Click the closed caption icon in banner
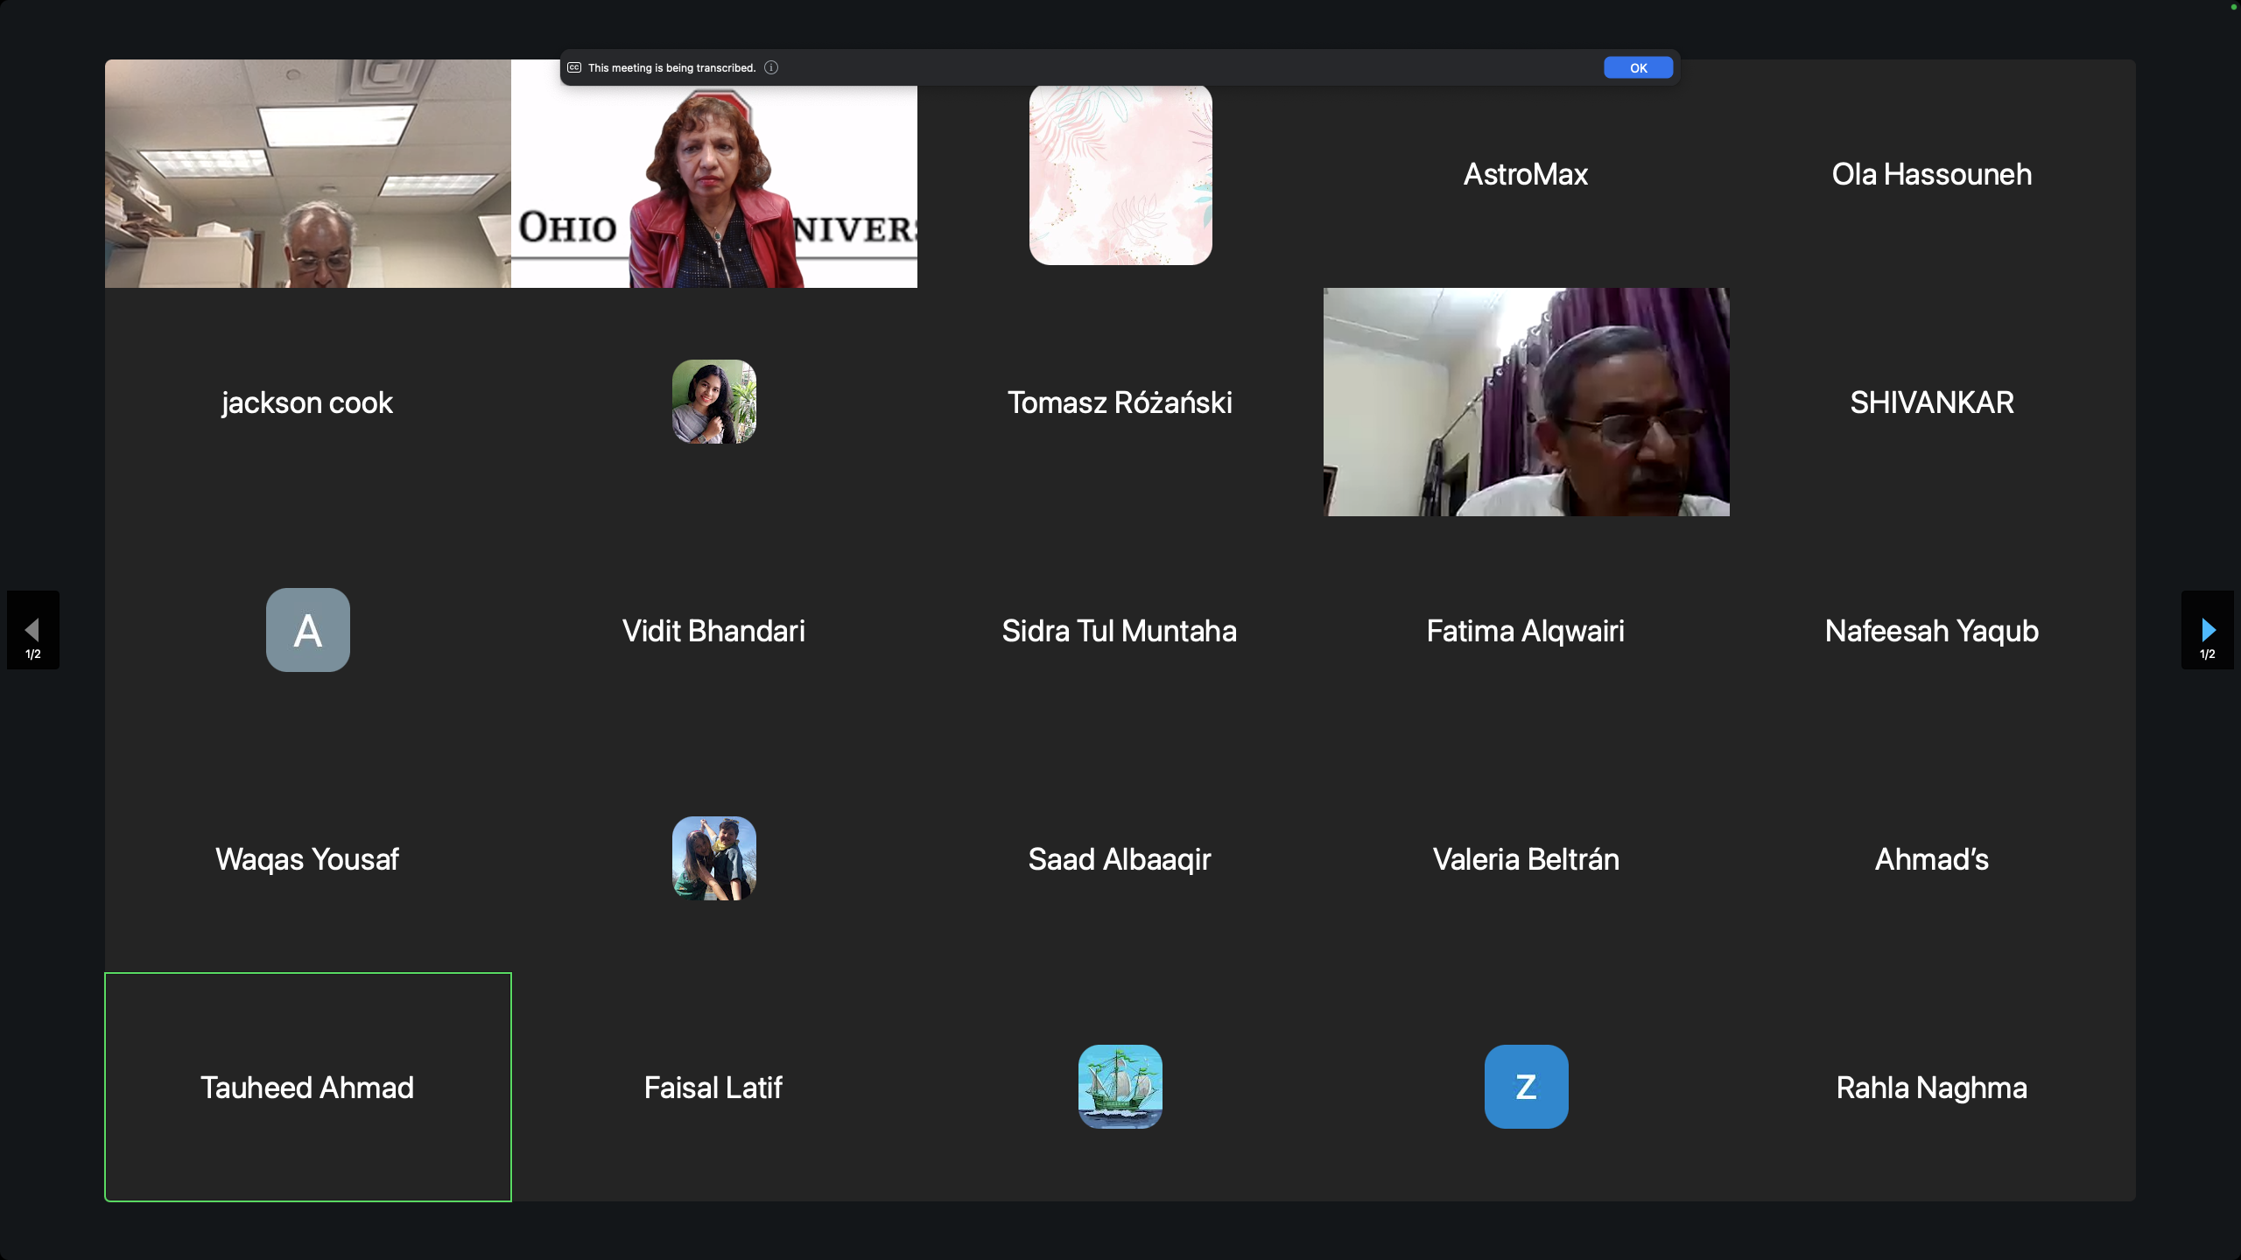The image size is (2241, 1260). point(574,67)
